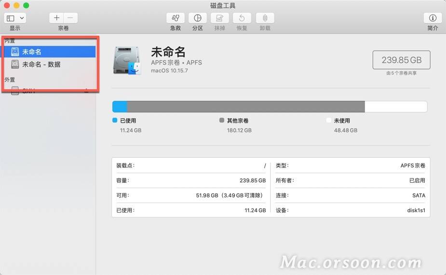Remove a volume with the minus button
This screenshot has height=275, width=446.
pos(70,18)
